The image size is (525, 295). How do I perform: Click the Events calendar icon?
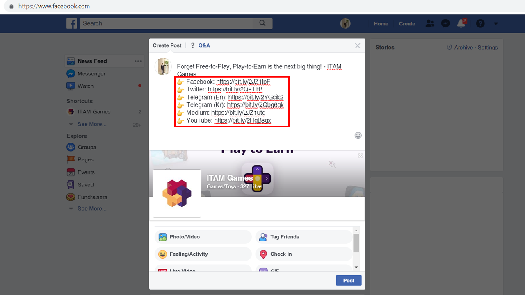tap(71, 172)
